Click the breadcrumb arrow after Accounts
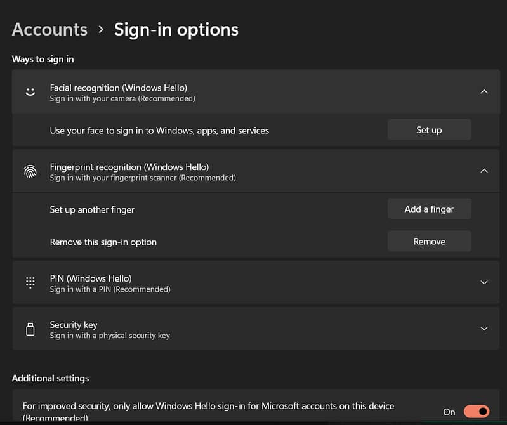The width and height of the screenshot is (507, 425). (101, 29)
